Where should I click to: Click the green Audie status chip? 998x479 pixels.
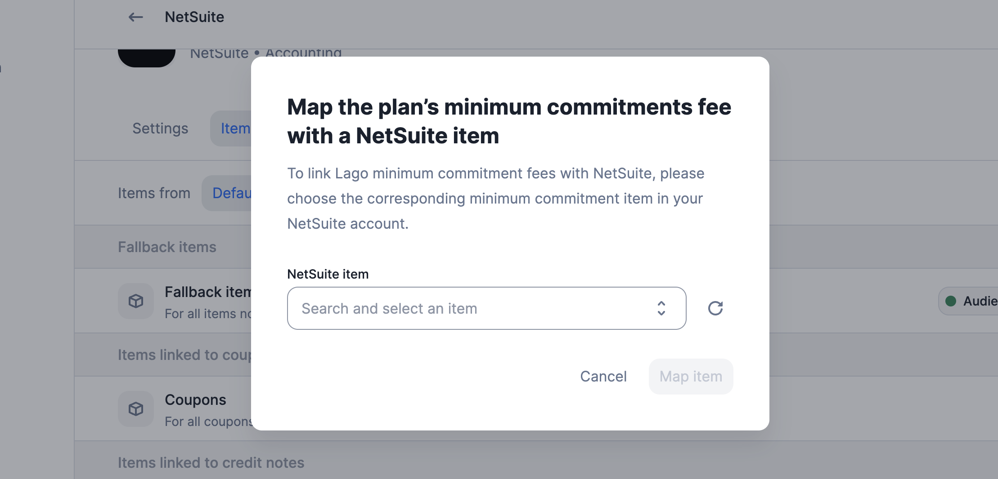(968, 301)
